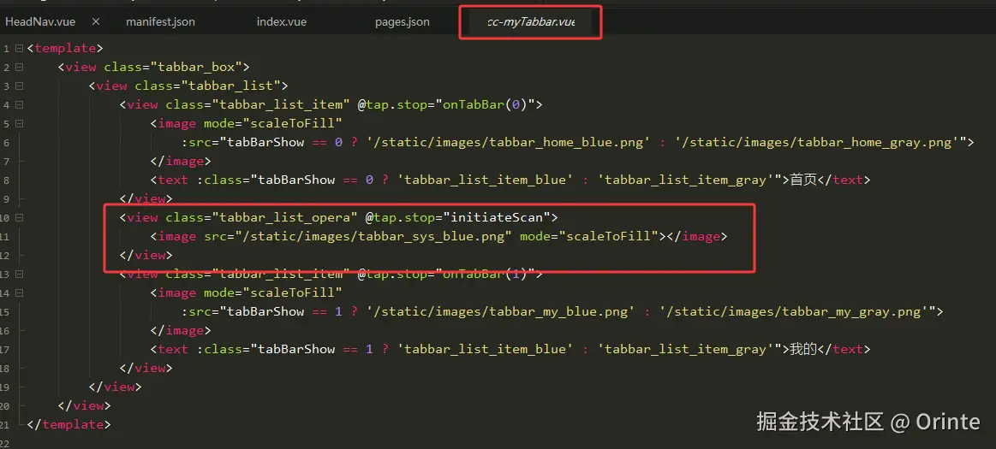The width and height of the screenshot is (996, 449).
Task: Click the closing </template> tag on line 21
Action: (x=69, y=424)
